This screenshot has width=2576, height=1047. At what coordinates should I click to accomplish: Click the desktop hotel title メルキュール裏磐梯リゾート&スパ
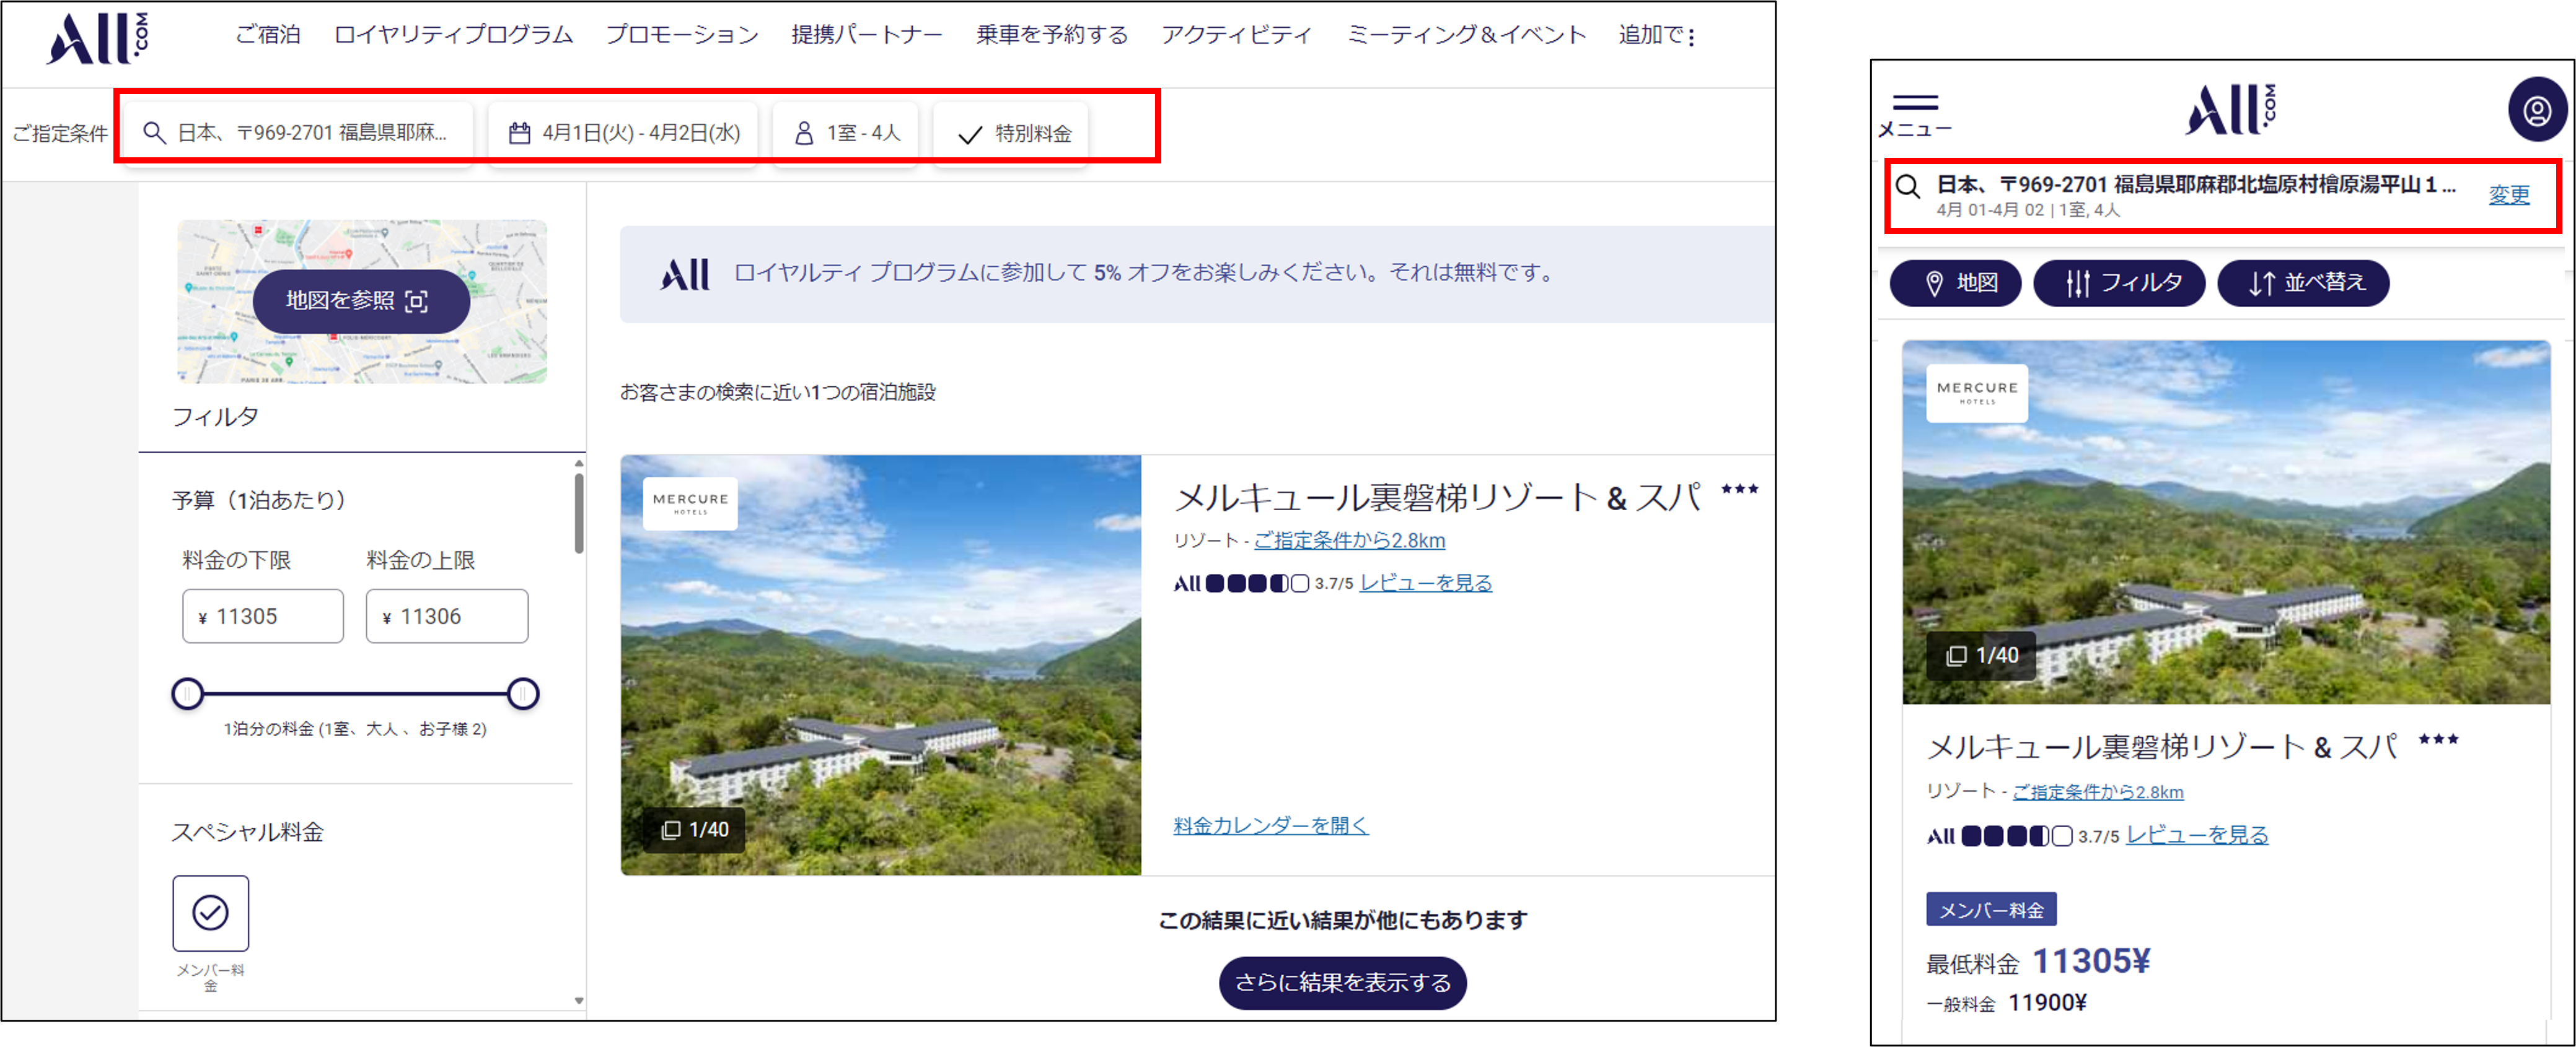click(x=1437, y=497)
